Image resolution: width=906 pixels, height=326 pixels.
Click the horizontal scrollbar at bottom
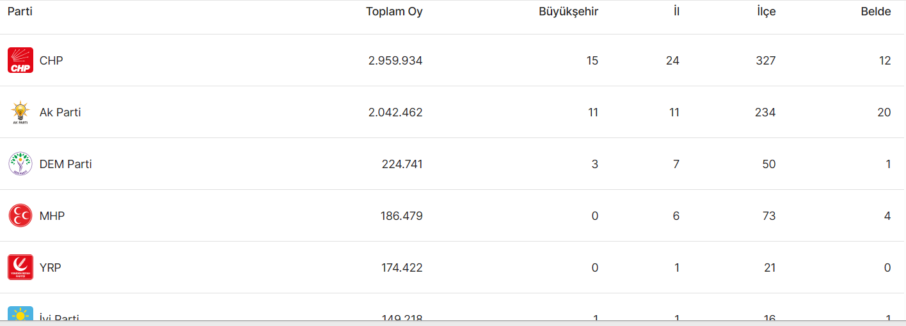click(453, 323)
